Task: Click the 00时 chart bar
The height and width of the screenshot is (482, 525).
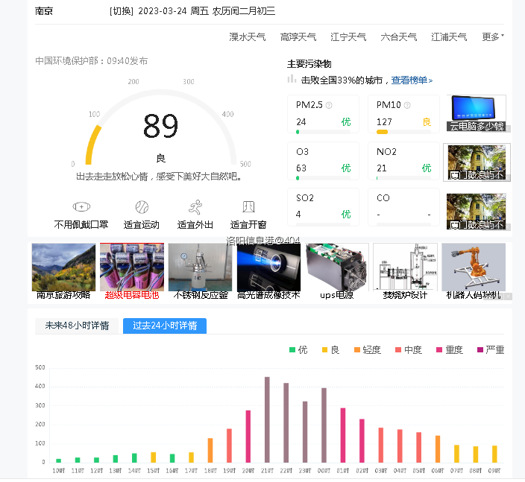Action: click(x=324, y=425)
